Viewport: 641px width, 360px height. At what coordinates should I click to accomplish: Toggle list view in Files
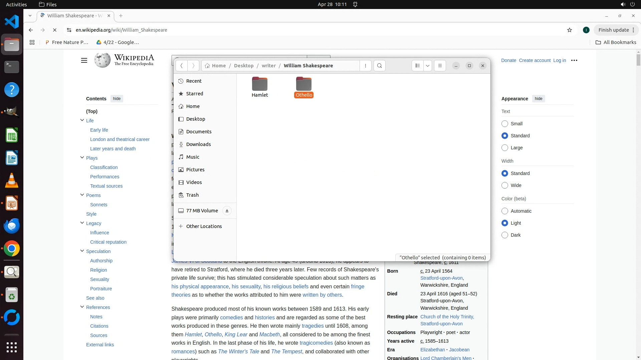pos(418,66)
